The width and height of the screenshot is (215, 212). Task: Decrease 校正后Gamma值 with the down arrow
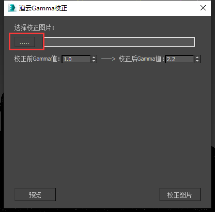197,61
